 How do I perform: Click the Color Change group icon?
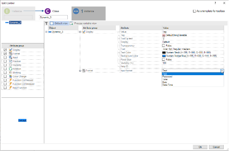pyautogui.click(x=11, y=77)
